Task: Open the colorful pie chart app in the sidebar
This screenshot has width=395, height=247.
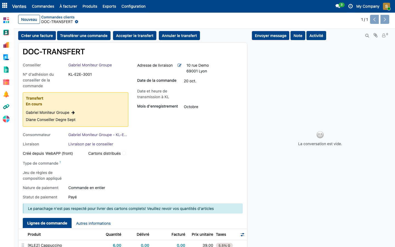Action: point(6,119)
